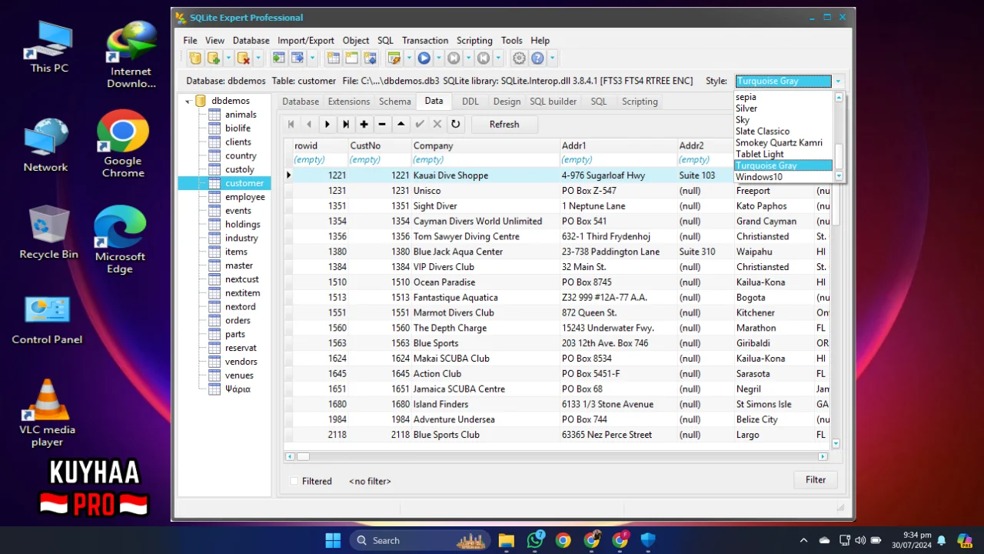Go to first record navigator button
The height and width of the screenshot is (554, 984).
coord(291,124)
